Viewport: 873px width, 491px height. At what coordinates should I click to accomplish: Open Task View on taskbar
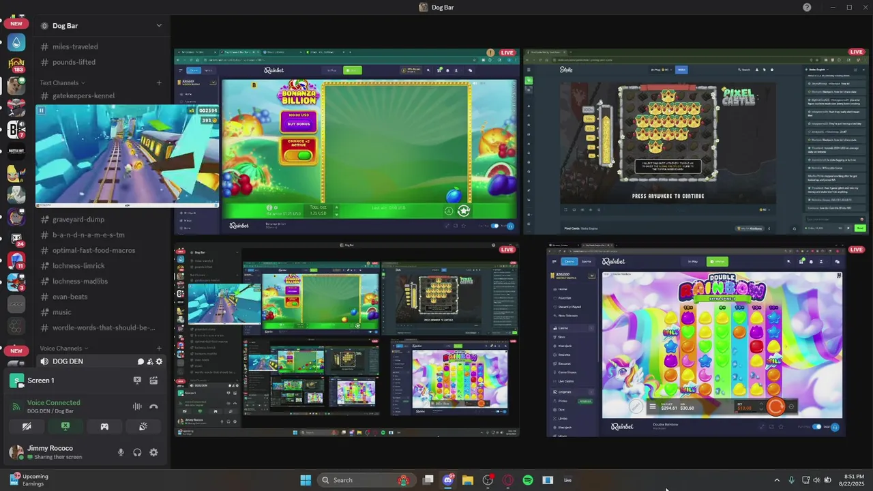point(428,480)
